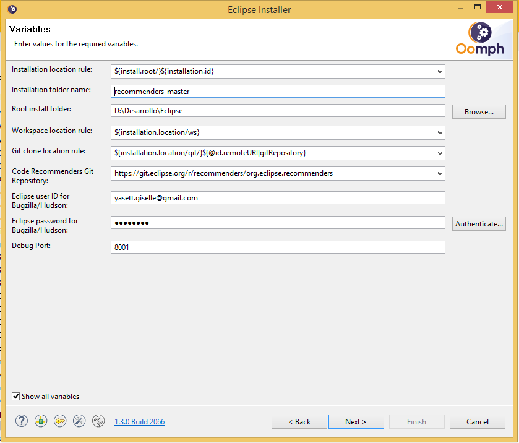This screenshot has width=519, height=443.
Task: Open the 1.3.0 Build 2066 link
Action: (x=139, y=421)
